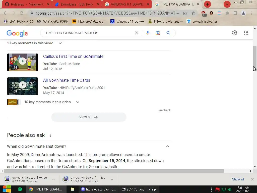
Task: Expand key moments under Time Cards video
Action: [x=78, y=102]
